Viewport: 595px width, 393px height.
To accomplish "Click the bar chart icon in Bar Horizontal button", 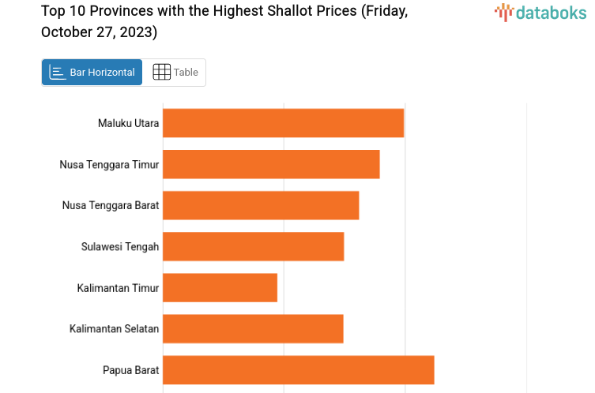I will [x=58, y=73].
